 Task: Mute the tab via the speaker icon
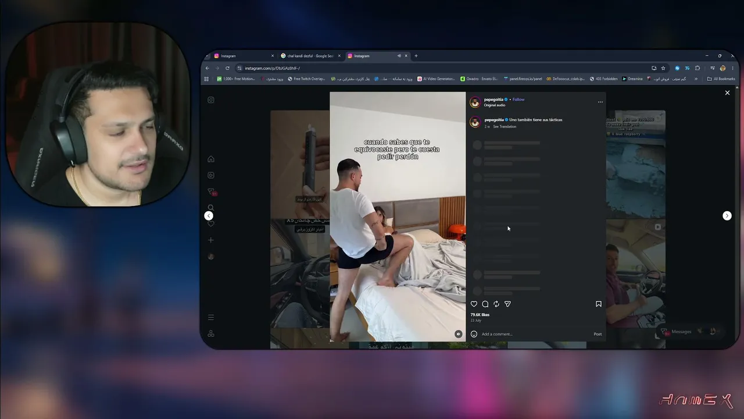(x=399, y=56)
